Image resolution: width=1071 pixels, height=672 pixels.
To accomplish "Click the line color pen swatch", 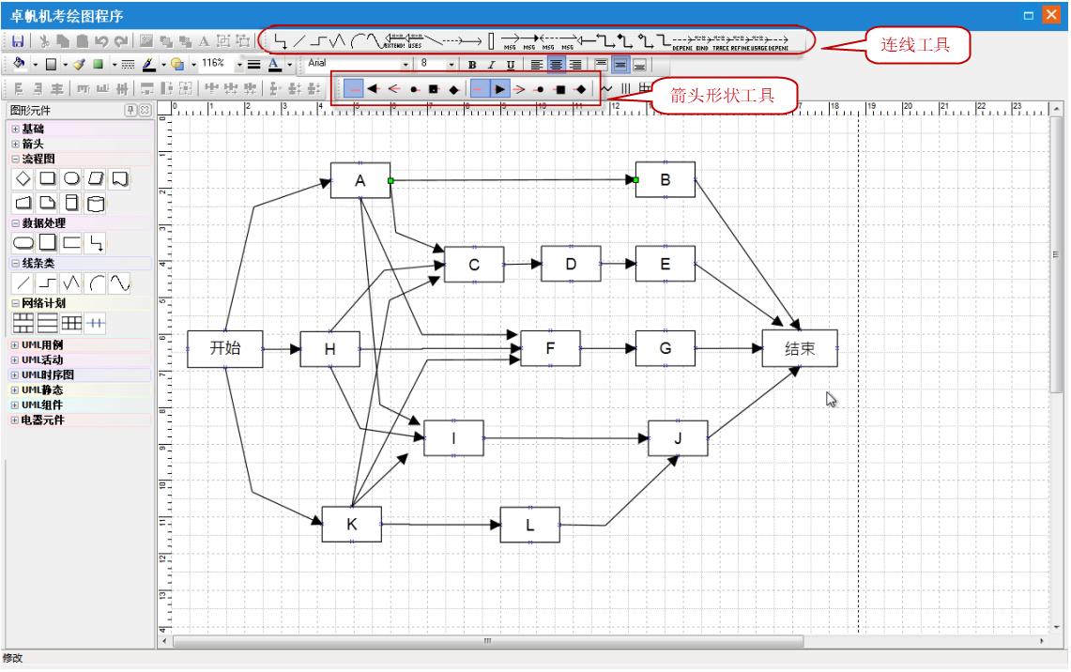I will pyautogui.click(x=148, y=64).
